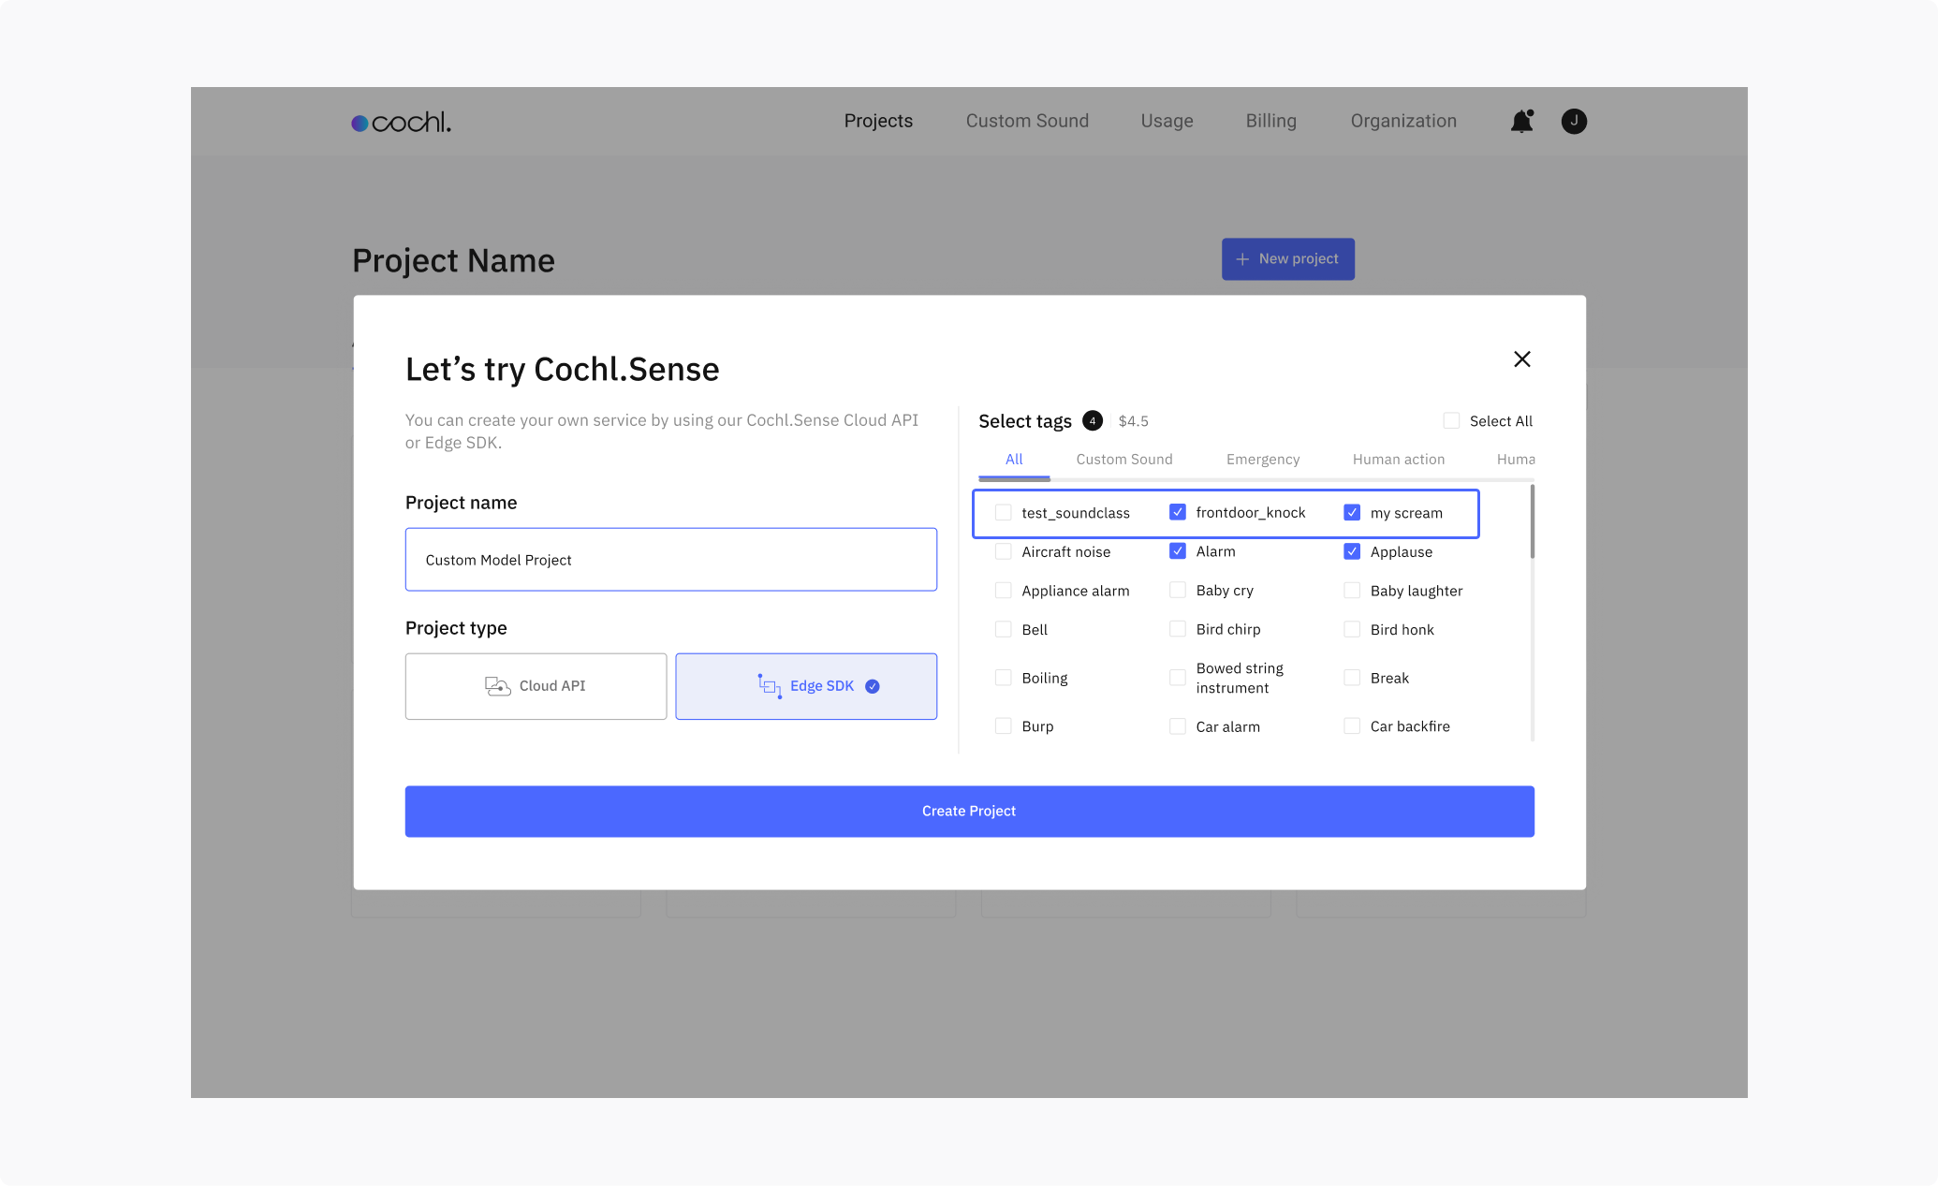Switch to the Emergency tags tab
The height and width of the screenshot is (1186, 1938).
pyautogui.click(x=1263, y=460)
